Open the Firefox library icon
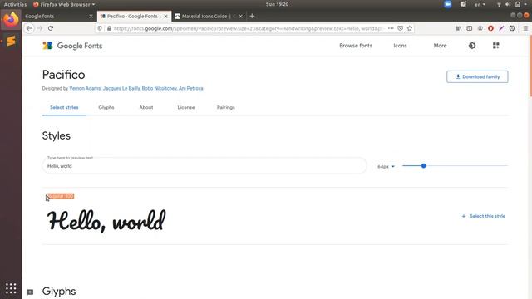The height and width of the screenshot is (299, 532). [x=459, y=28]
